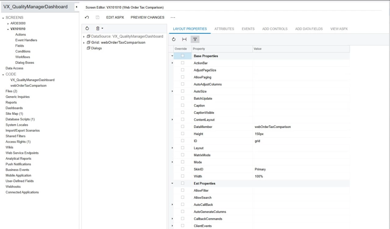This screenshot has width=390, height=229.
Task: Expand the DataSource: VX_QualityManagerDashboard node
Action: (84, 36)
